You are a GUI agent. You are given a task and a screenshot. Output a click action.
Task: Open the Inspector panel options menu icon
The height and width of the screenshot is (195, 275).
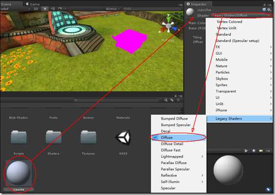pyautogui.click(x=269, y=4)
